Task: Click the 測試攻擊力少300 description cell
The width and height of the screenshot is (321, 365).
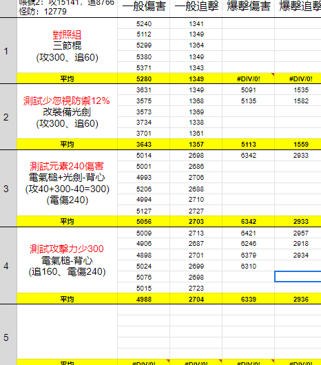Action: (67, 260)
